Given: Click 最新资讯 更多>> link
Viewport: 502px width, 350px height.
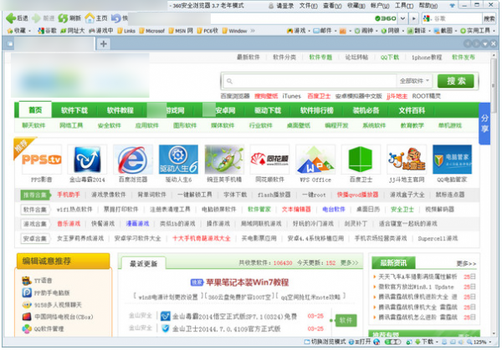Looking at the screenshot, I should click(x=466, y=263).
